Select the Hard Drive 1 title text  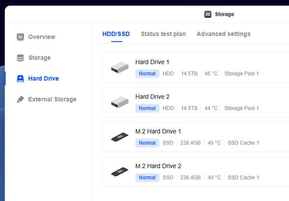(x=152, y=62)
